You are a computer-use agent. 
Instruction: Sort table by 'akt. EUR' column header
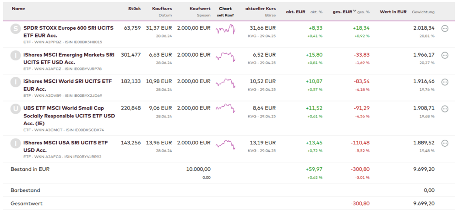pos(296,11)
